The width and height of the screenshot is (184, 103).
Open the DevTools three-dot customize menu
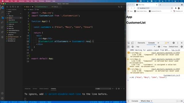[178, 43]
